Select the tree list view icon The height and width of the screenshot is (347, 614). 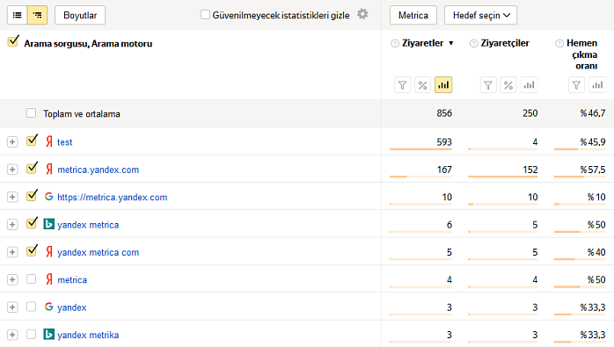pos(38,15)
